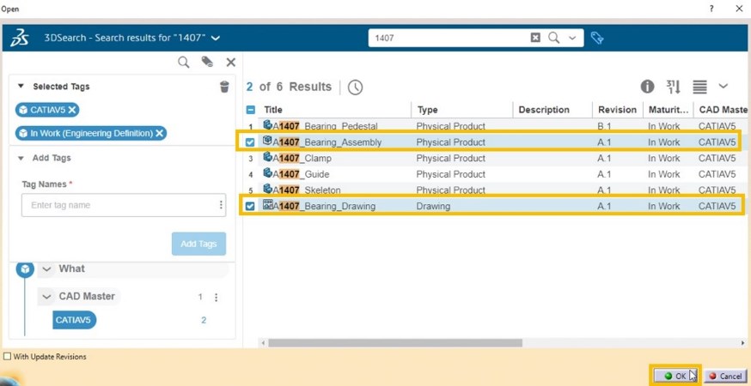Collapse the CAD Master tag group
This screenshot has width=751, height=386.
pyautogui.click(x=46, y=297)
